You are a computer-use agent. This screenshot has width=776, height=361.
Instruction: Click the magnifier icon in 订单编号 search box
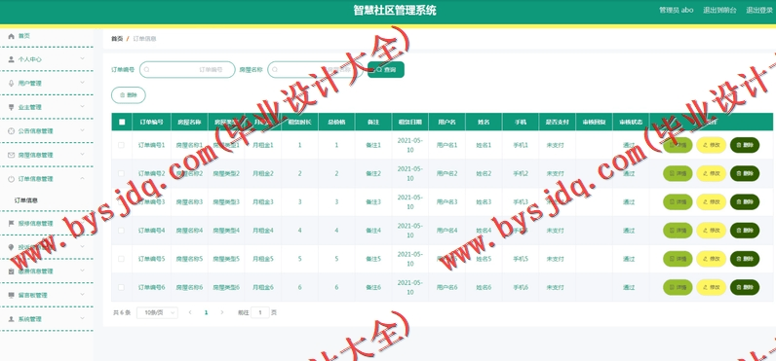coord(147,70)
